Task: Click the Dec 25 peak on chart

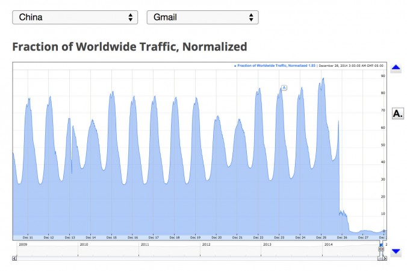Action: pos(323,79)
